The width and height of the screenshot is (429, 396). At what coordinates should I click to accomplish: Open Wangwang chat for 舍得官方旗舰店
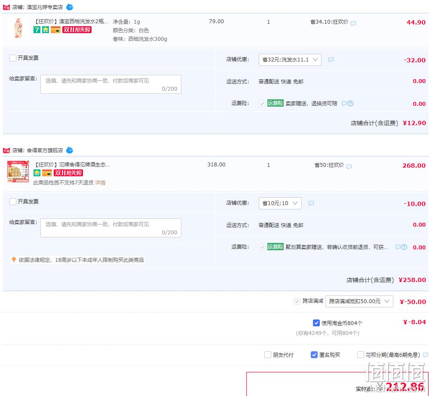[70, 150]
